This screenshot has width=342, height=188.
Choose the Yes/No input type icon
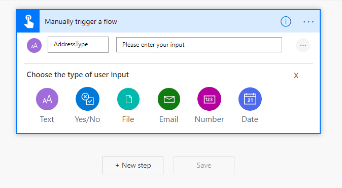click(x=87, y=99)
